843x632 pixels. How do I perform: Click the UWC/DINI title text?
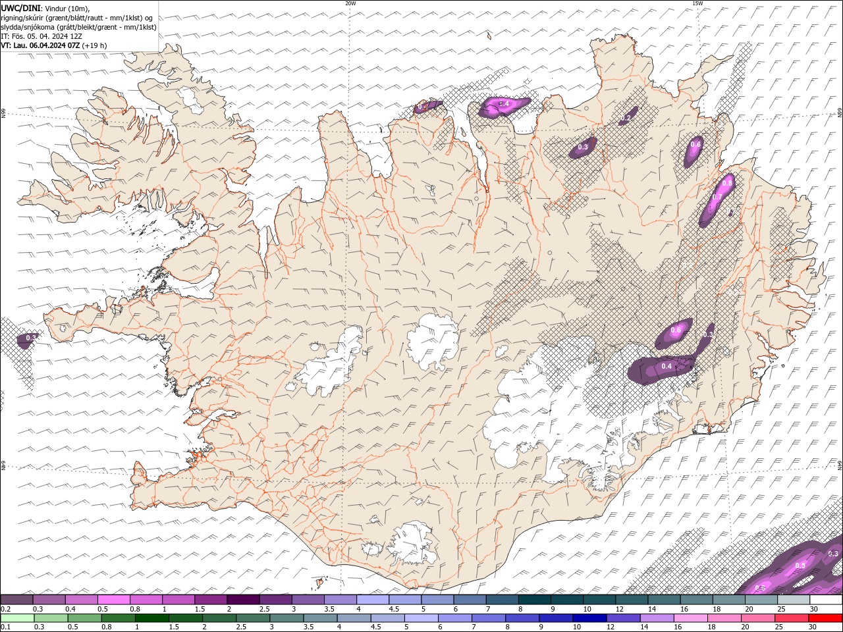(x=21, y=8)
